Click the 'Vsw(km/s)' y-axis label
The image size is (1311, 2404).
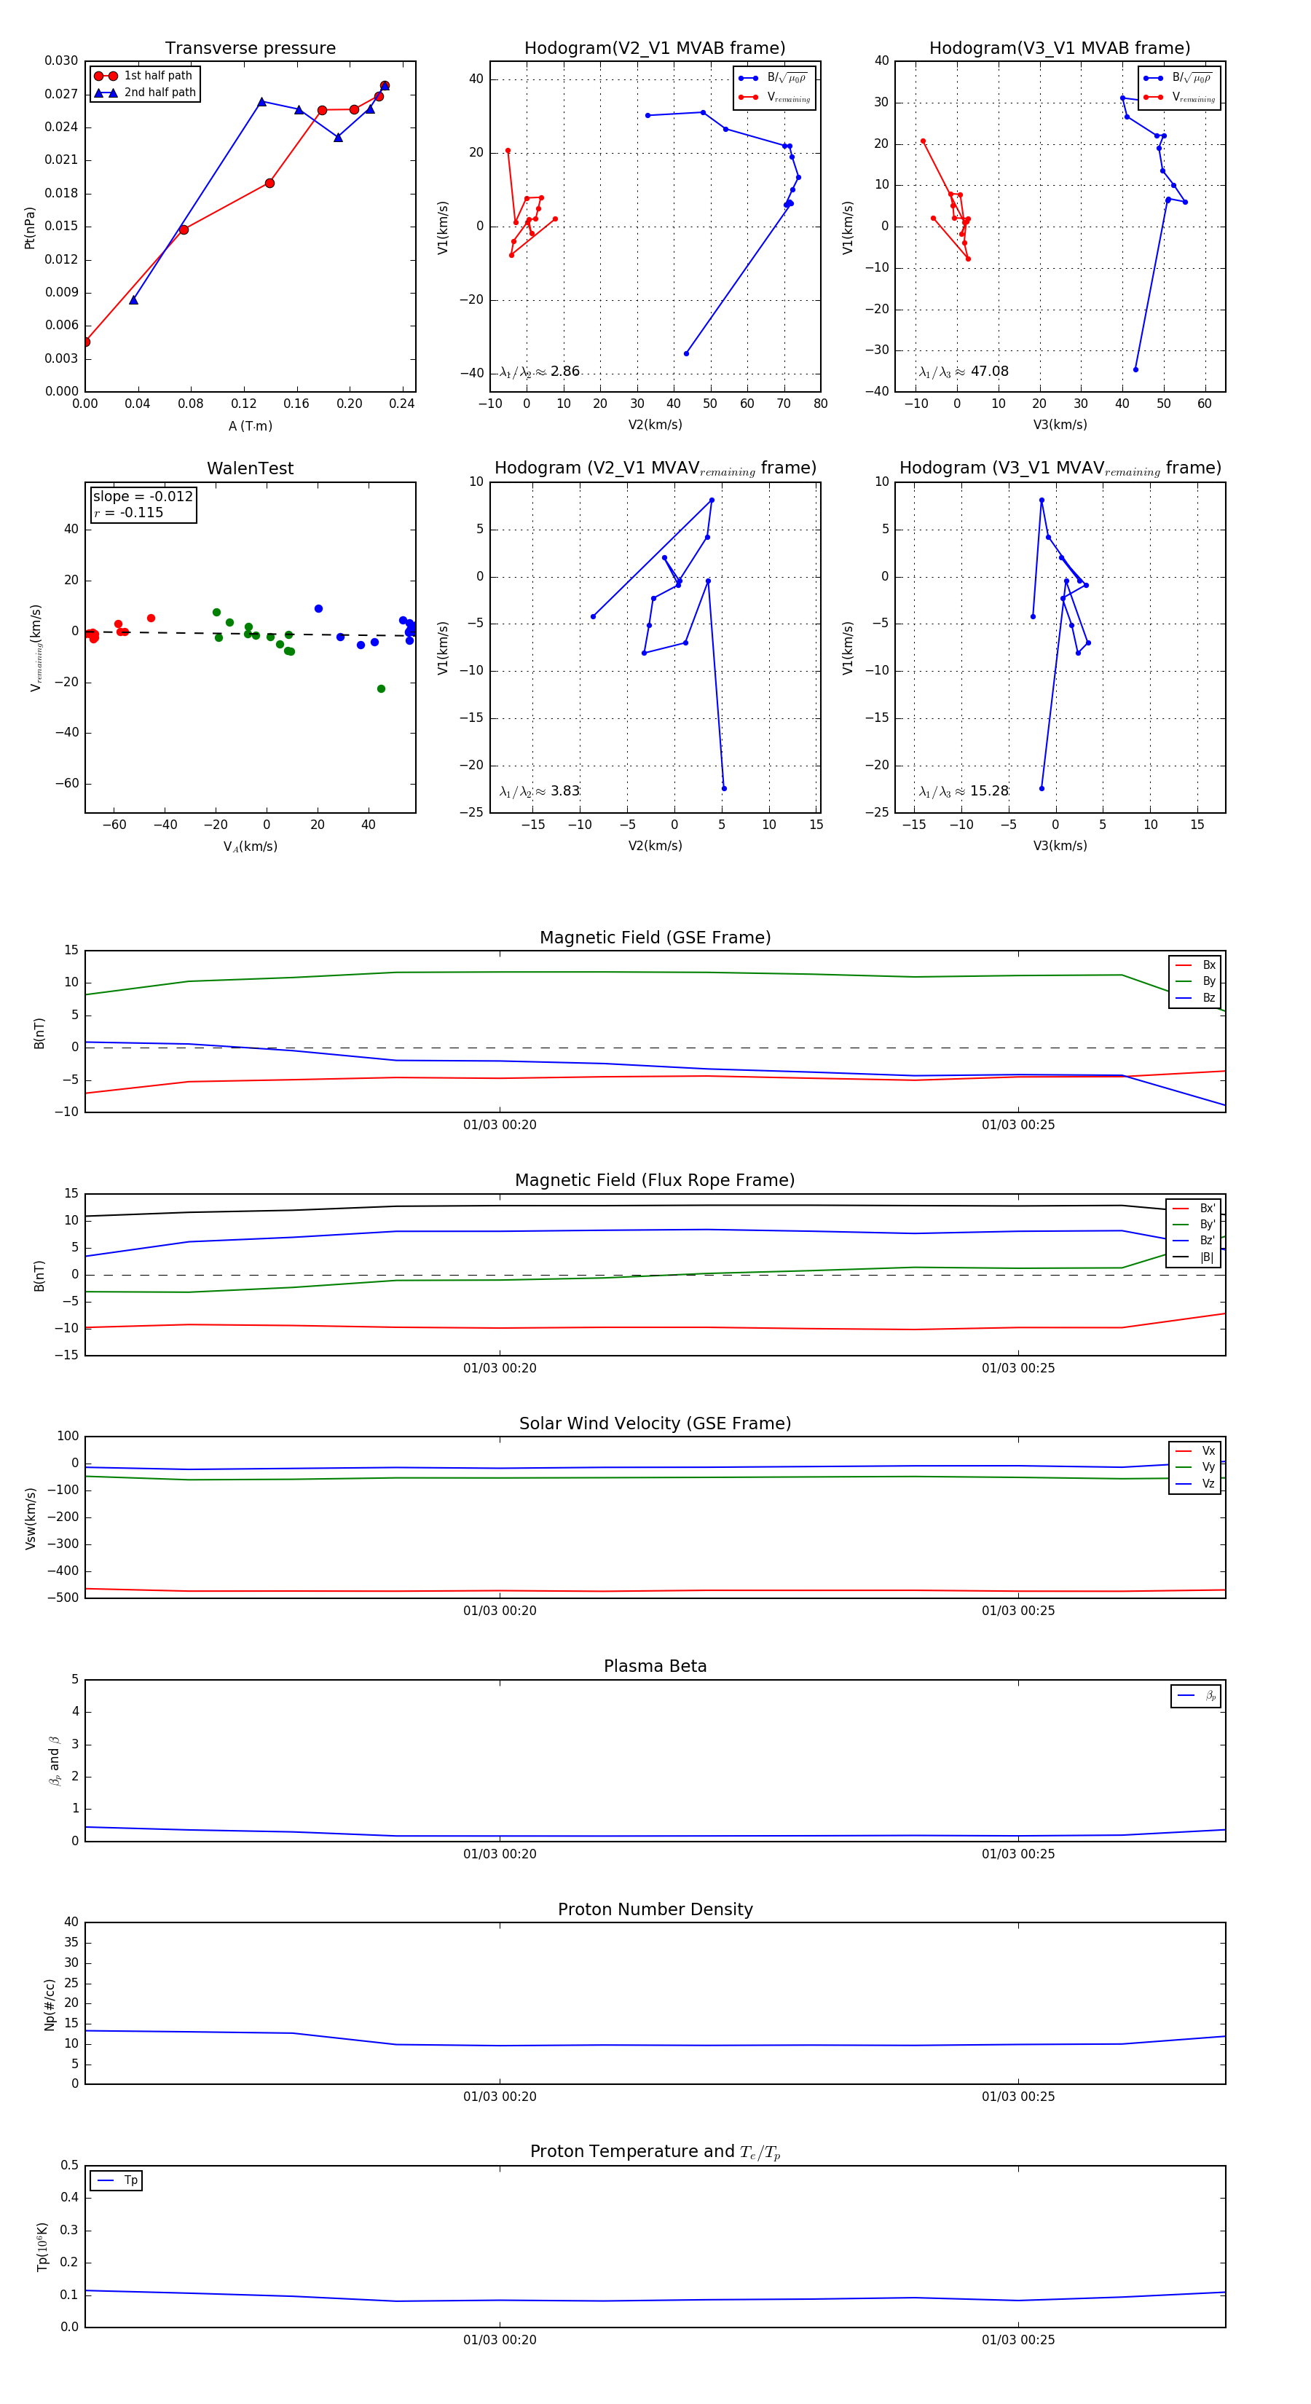[31, 1518]
